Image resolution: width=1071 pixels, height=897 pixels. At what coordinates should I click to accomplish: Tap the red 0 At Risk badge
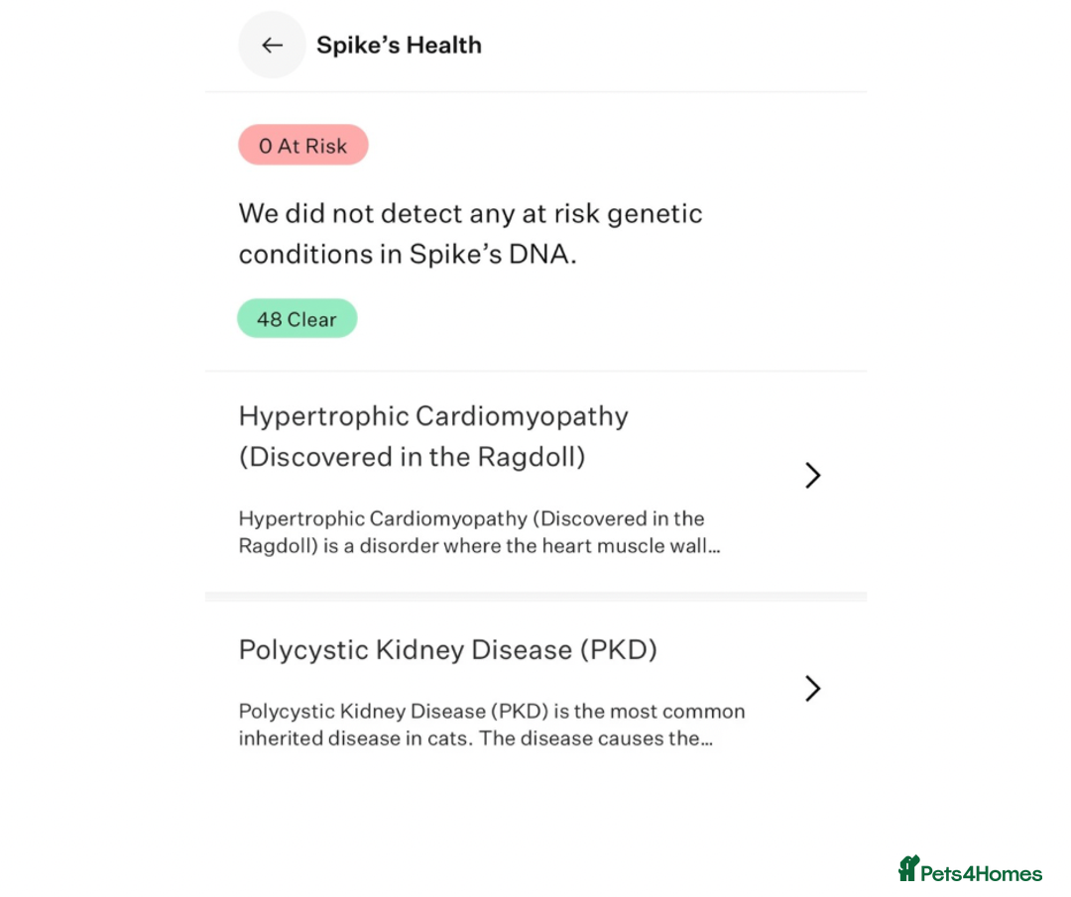click(302, 146)
